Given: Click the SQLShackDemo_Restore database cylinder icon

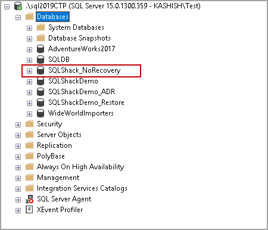Looking at the screenshot, I should click(x=40, y=102).
